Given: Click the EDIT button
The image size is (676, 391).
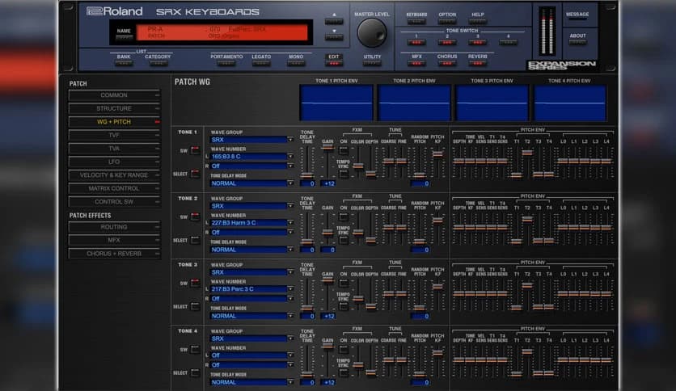Looking at the screenshot, I should click(334, 63).
